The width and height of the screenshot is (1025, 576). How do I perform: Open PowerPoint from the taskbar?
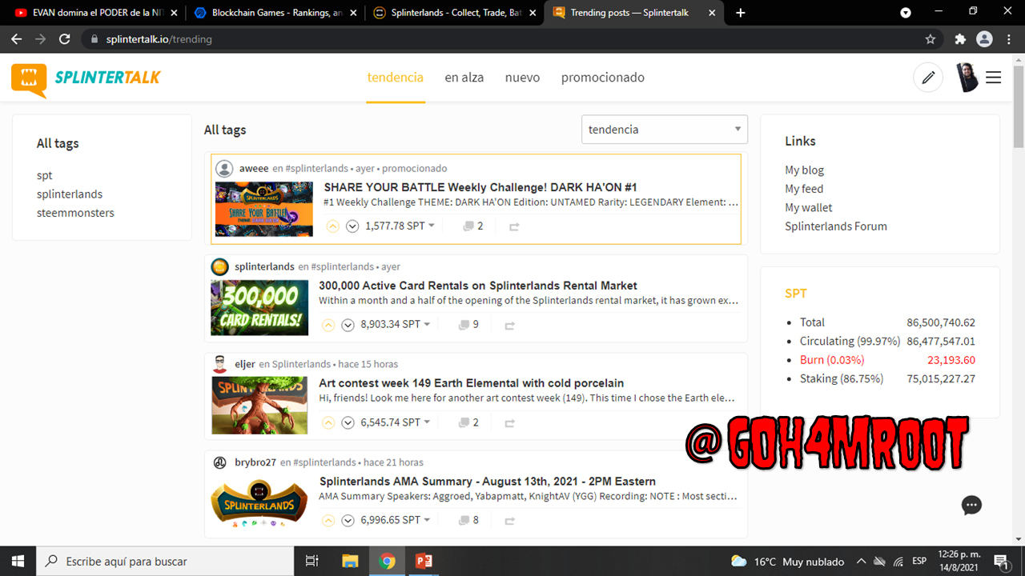(x=424, y=561)
